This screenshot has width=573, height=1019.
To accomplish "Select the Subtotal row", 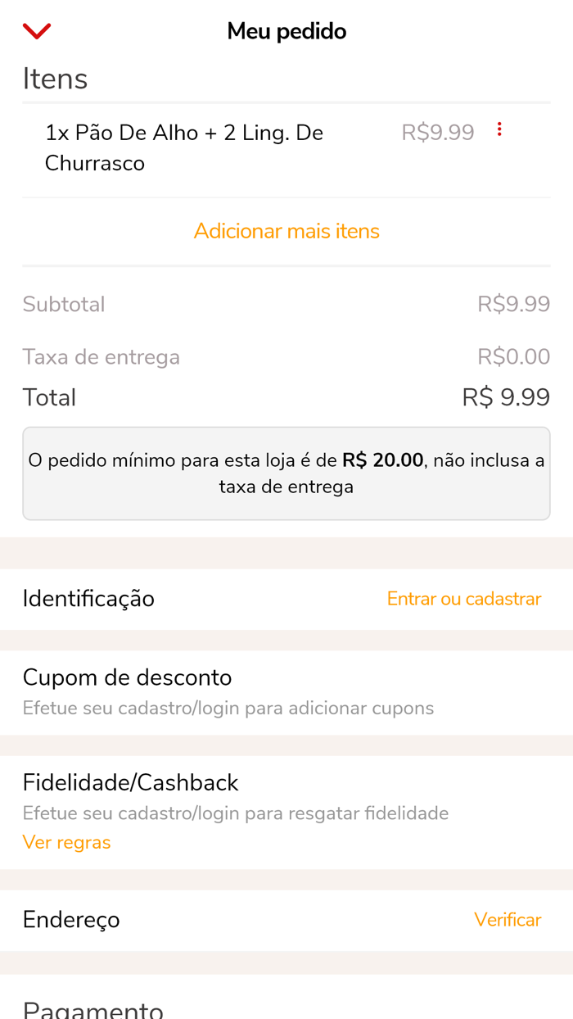I will click(x=64, y=304).
